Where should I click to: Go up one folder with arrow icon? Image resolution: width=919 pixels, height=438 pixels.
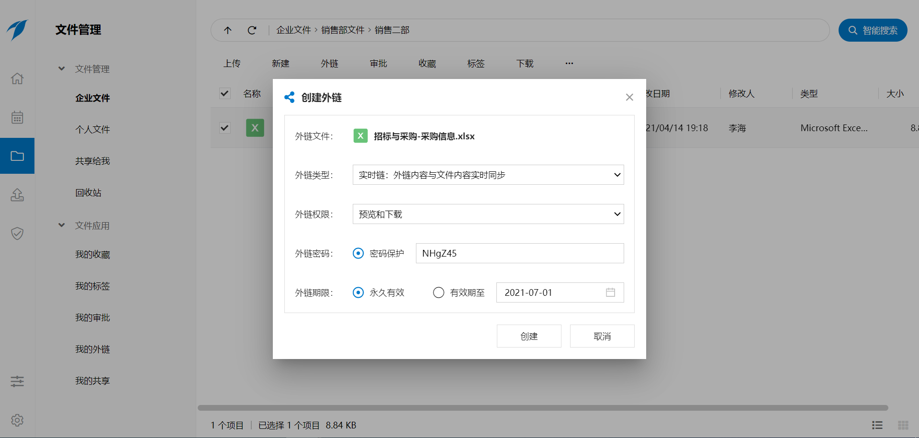(x=228, y=30)
